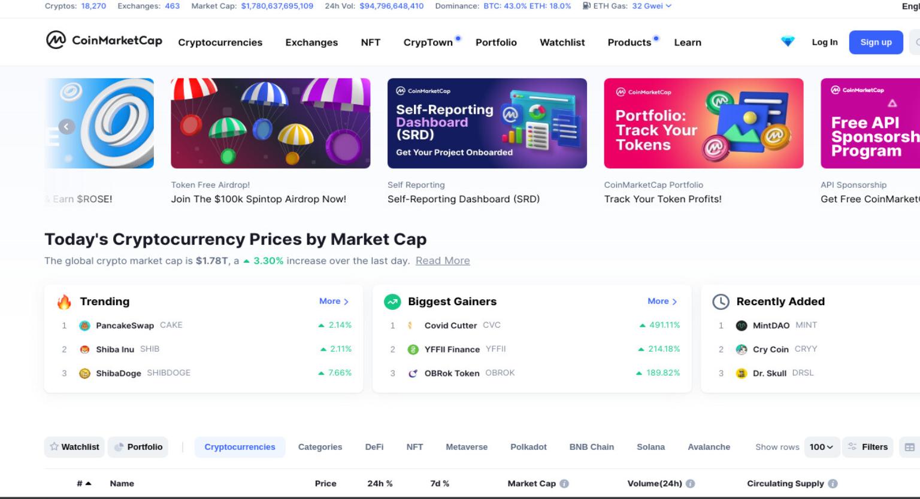Click the PancakeSwap coin icon
920x499 pixels.
(x=84, y=325)
